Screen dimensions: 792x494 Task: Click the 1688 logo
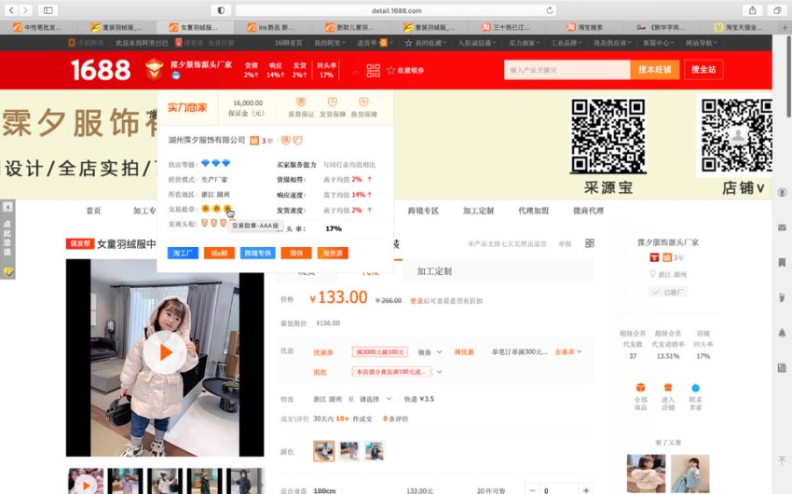[101, 70]
